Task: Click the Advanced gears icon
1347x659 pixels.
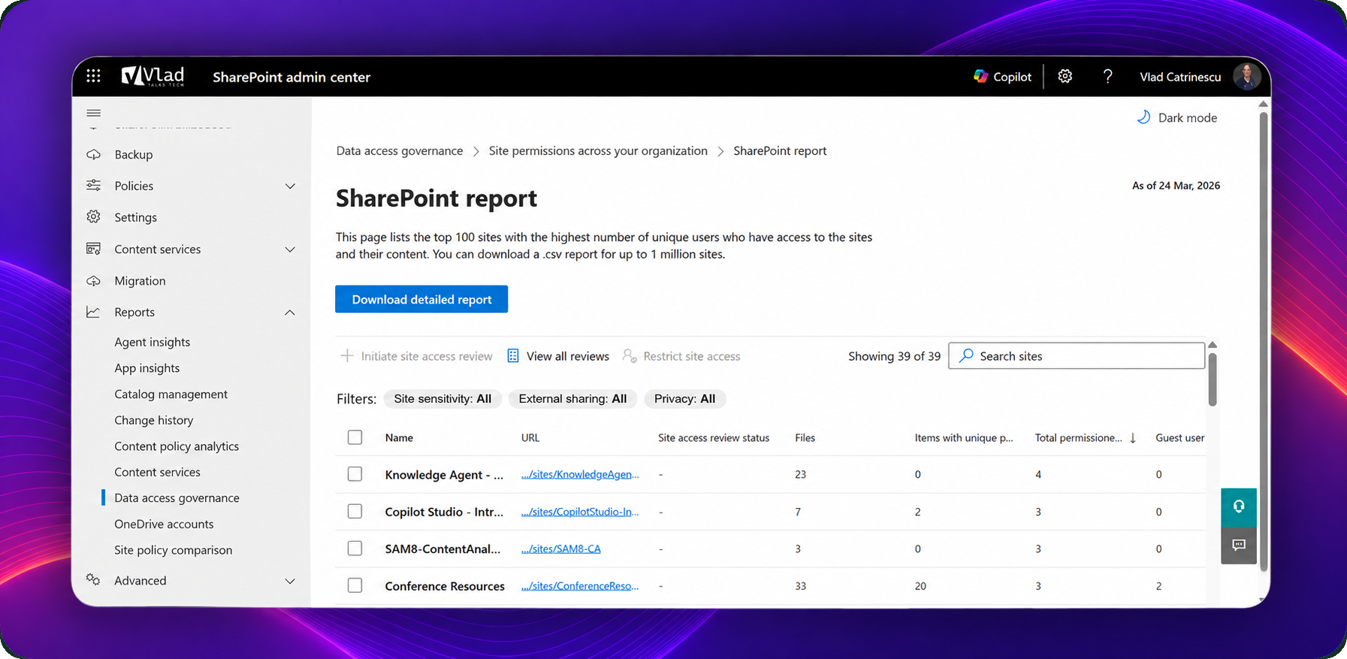Action: click(94, 579)
